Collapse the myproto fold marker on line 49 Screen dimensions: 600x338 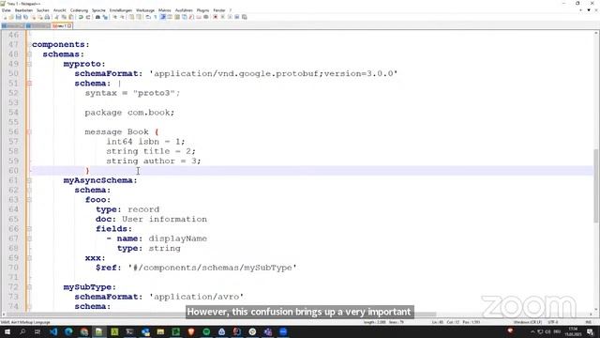[29, 64]
